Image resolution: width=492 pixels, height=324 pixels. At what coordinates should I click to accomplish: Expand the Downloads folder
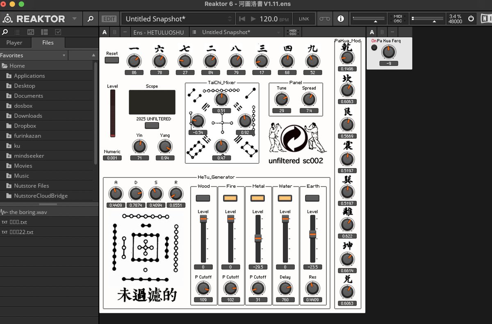tap(9, 116)
